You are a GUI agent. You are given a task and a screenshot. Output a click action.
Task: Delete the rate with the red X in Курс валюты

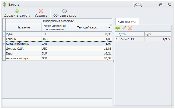[x=130, y=28]
